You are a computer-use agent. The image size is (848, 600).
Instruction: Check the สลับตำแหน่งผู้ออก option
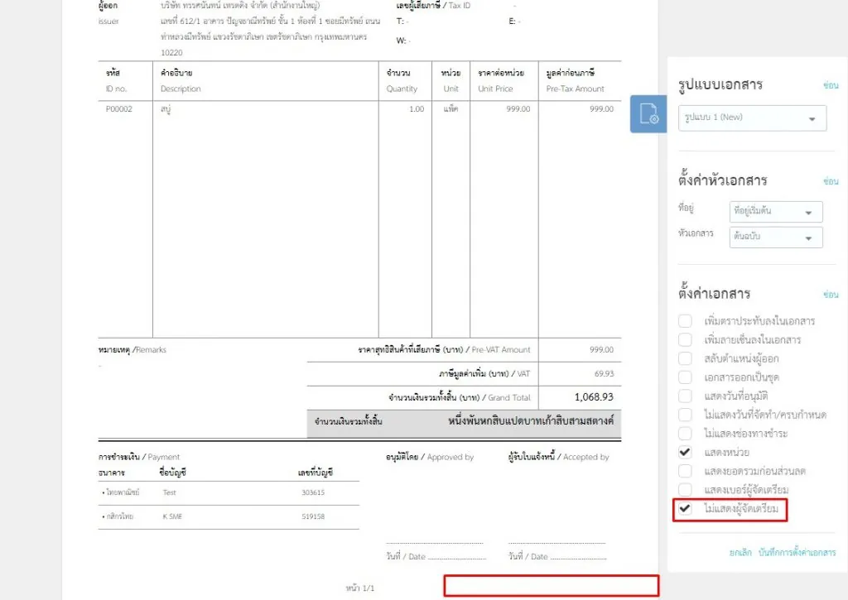[686, 358]
